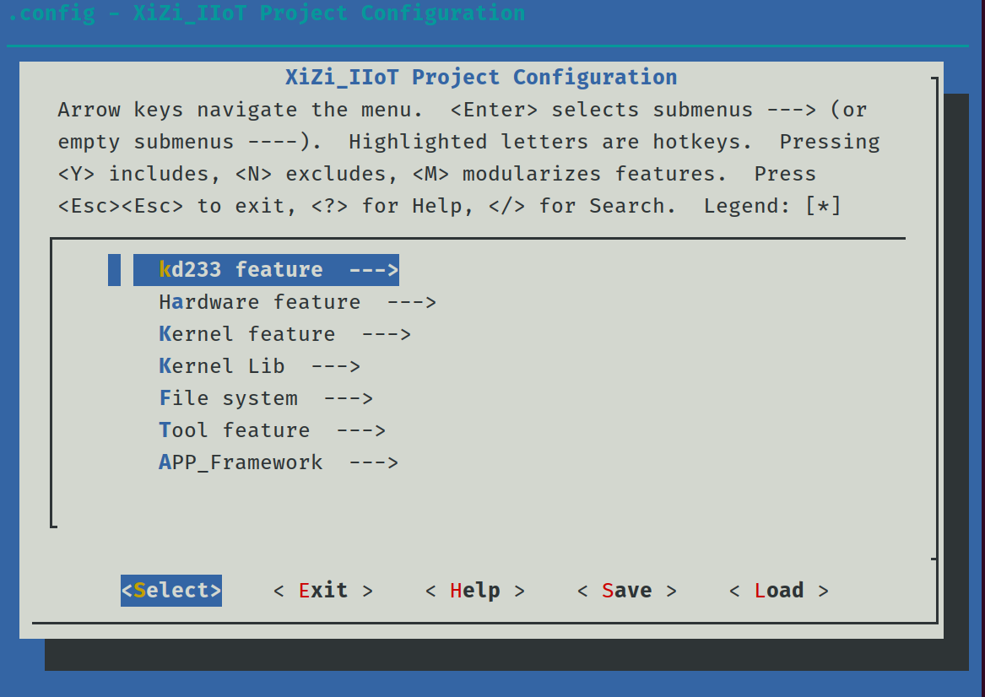
Task: Load a configuration using Load button
Action: click(x=778, y=591)
